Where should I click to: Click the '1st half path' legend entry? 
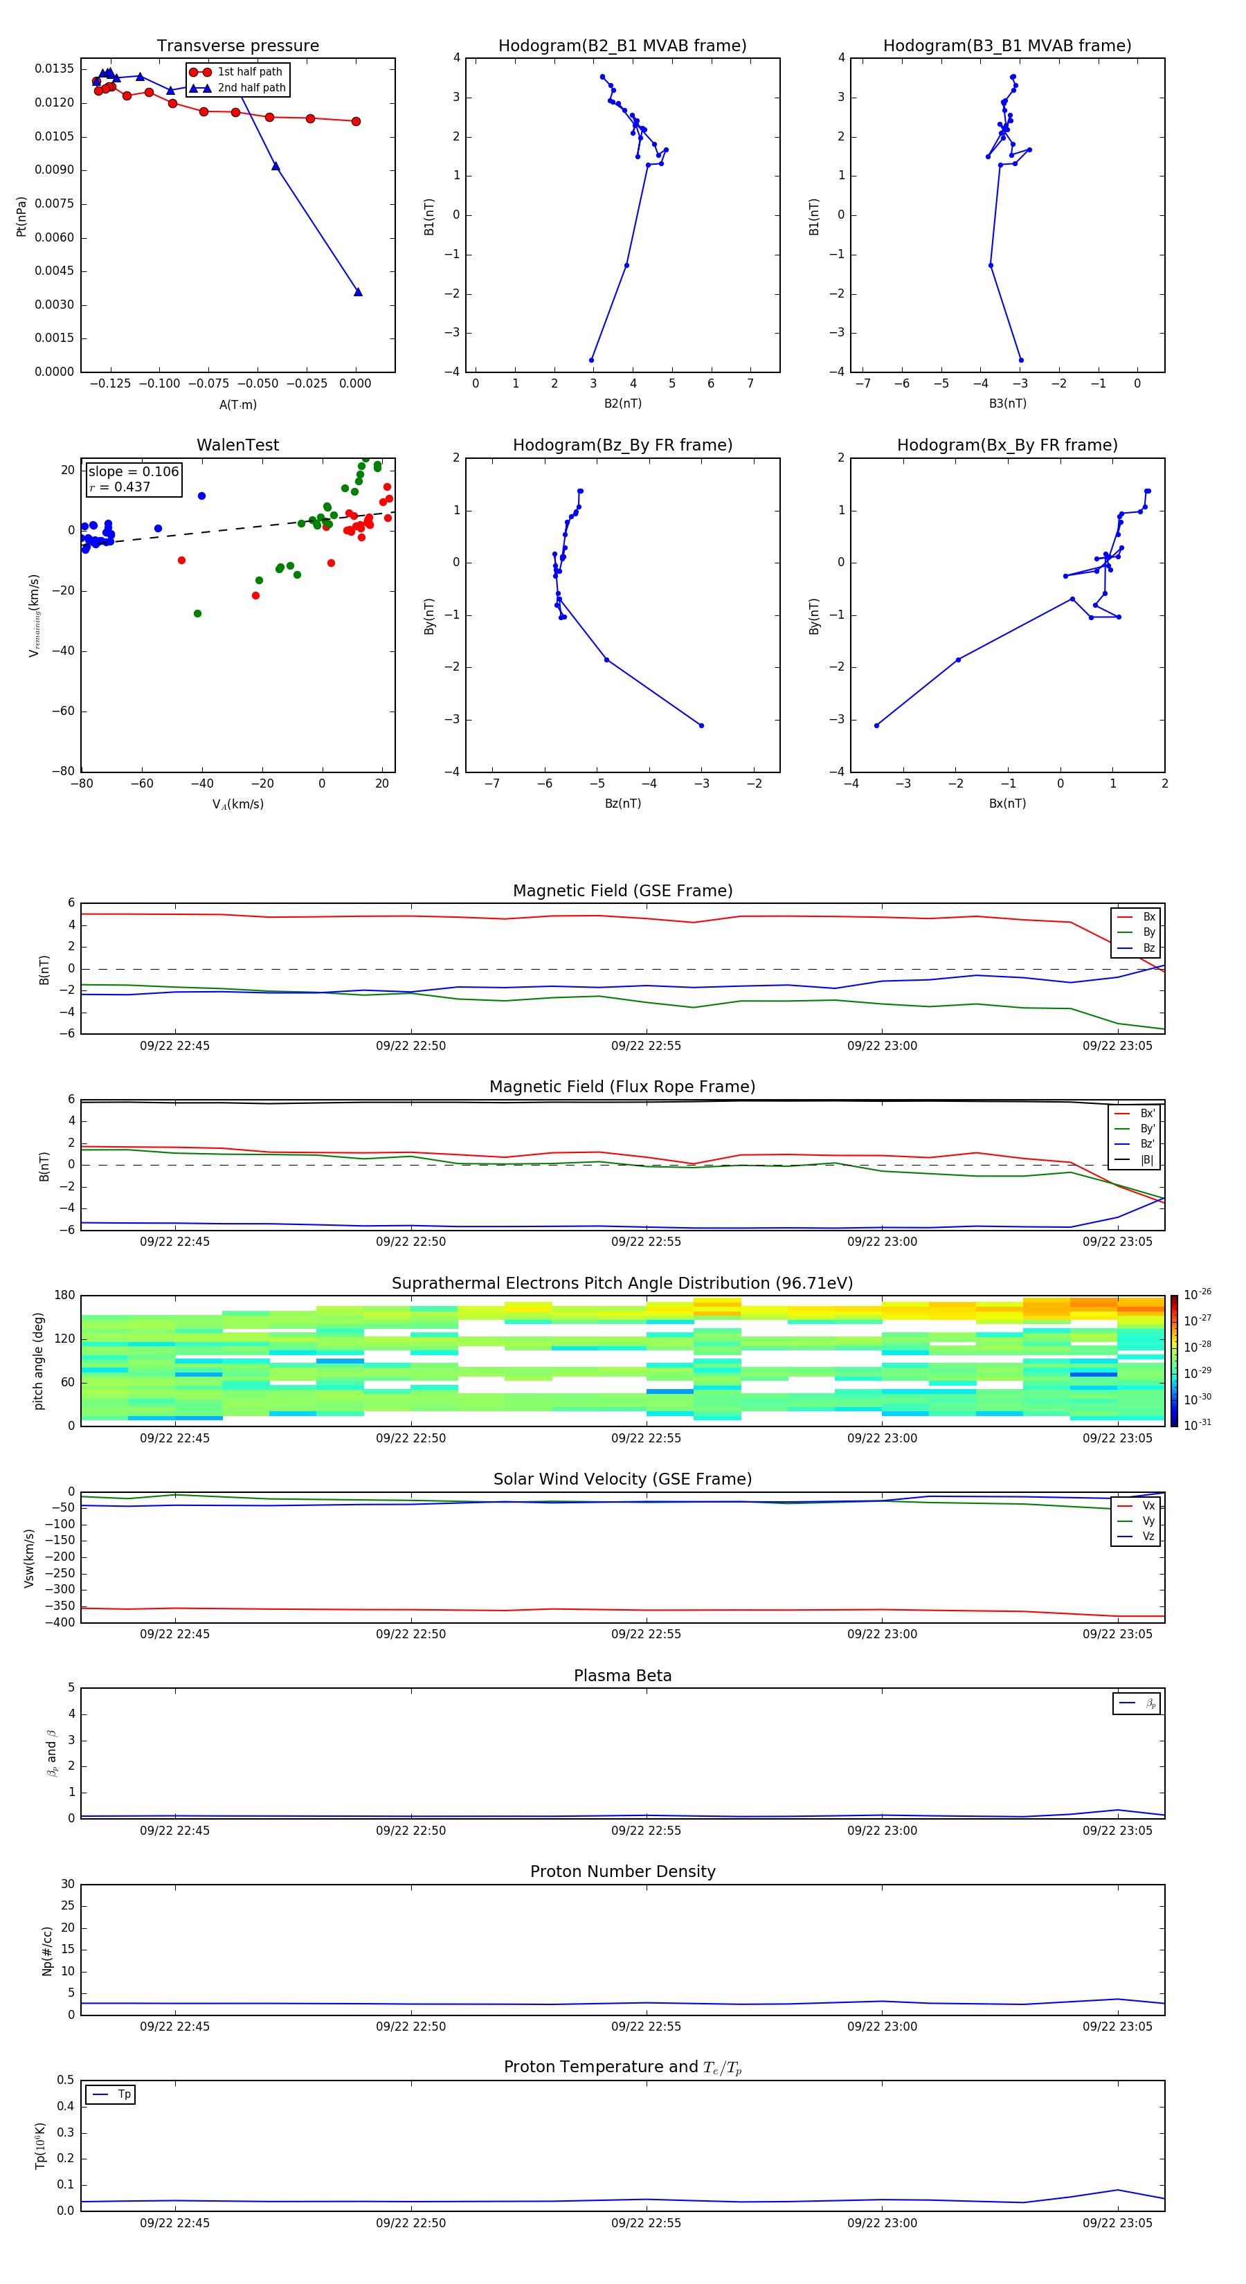point(237,72)
